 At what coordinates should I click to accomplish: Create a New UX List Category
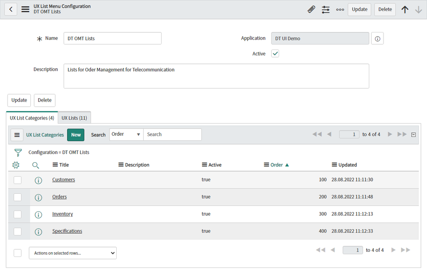(76, 135)
